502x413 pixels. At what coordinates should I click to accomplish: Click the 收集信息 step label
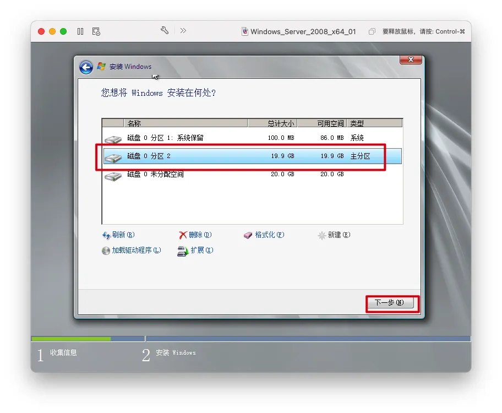tap(63, 353)
